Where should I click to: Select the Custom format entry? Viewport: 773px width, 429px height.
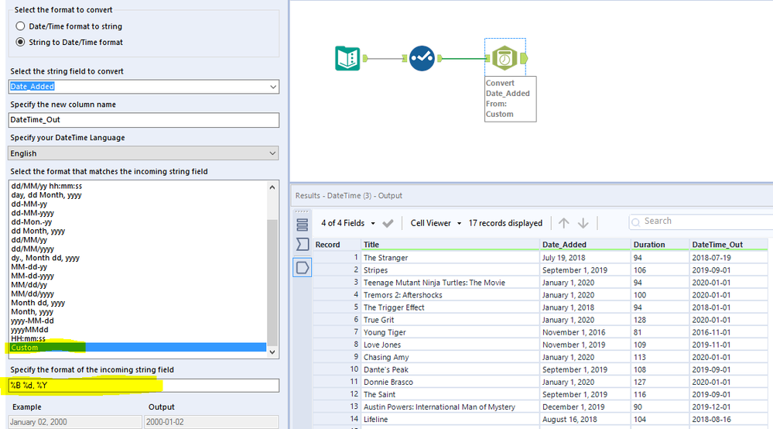pyautogui.click(x=138, y=348)
